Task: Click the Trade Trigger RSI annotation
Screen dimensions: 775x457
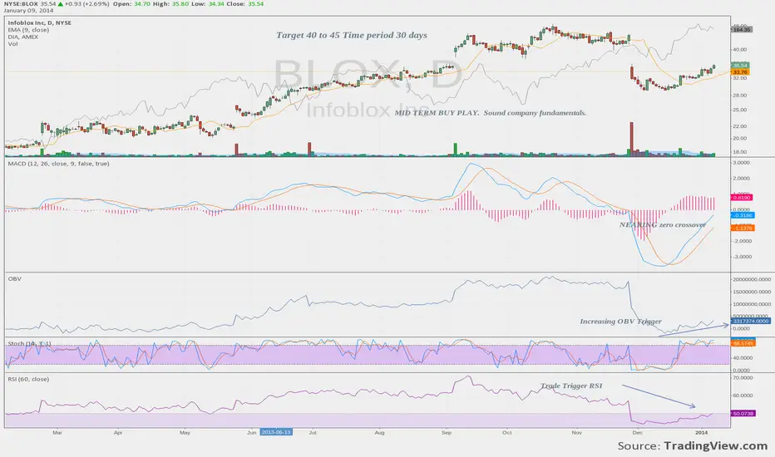Action: pos(571,386)
